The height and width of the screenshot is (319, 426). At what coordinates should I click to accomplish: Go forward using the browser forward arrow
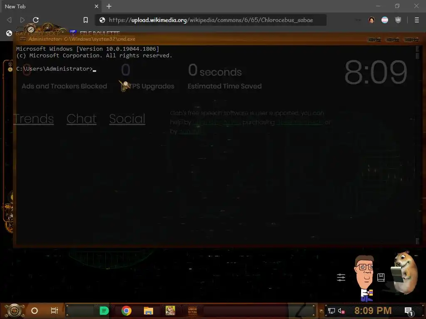(22, 20)
